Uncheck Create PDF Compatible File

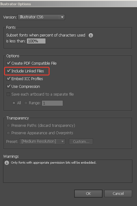8,63
